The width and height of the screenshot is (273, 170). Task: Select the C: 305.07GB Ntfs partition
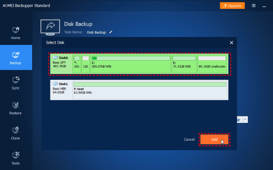pos(131,64)
